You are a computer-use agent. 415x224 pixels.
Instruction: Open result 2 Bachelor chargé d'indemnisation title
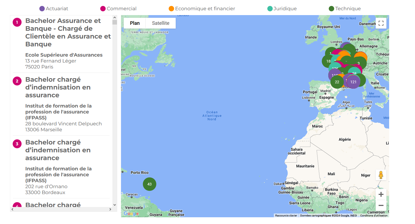coord(58,87)
